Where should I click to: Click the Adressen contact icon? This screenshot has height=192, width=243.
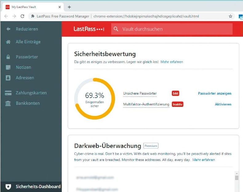[8, 78]
